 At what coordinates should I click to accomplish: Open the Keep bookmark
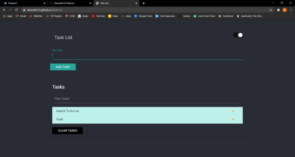[x=113, y=16]
